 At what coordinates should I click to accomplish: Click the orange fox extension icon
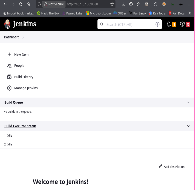click(x=164, y=4)
